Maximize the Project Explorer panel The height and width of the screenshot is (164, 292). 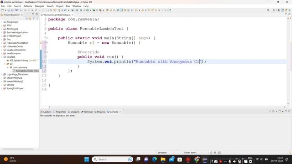tap(36, 14)
